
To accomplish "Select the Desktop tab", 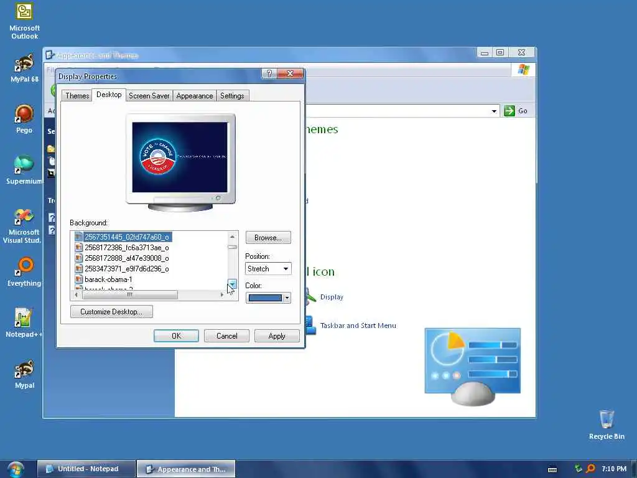I will (x=109, y=95).
